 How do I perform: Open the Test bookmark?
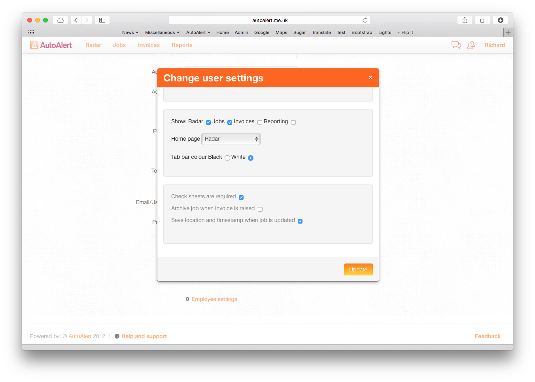click(x=341, y=32)
